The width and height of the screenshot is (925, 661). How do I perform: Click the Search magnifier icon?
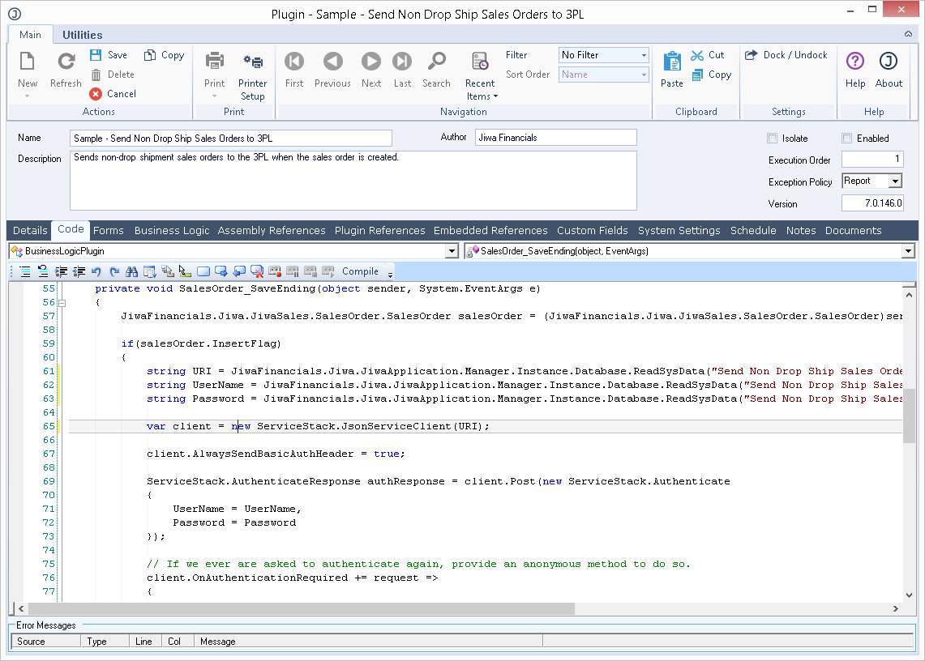tap(436, 62)
